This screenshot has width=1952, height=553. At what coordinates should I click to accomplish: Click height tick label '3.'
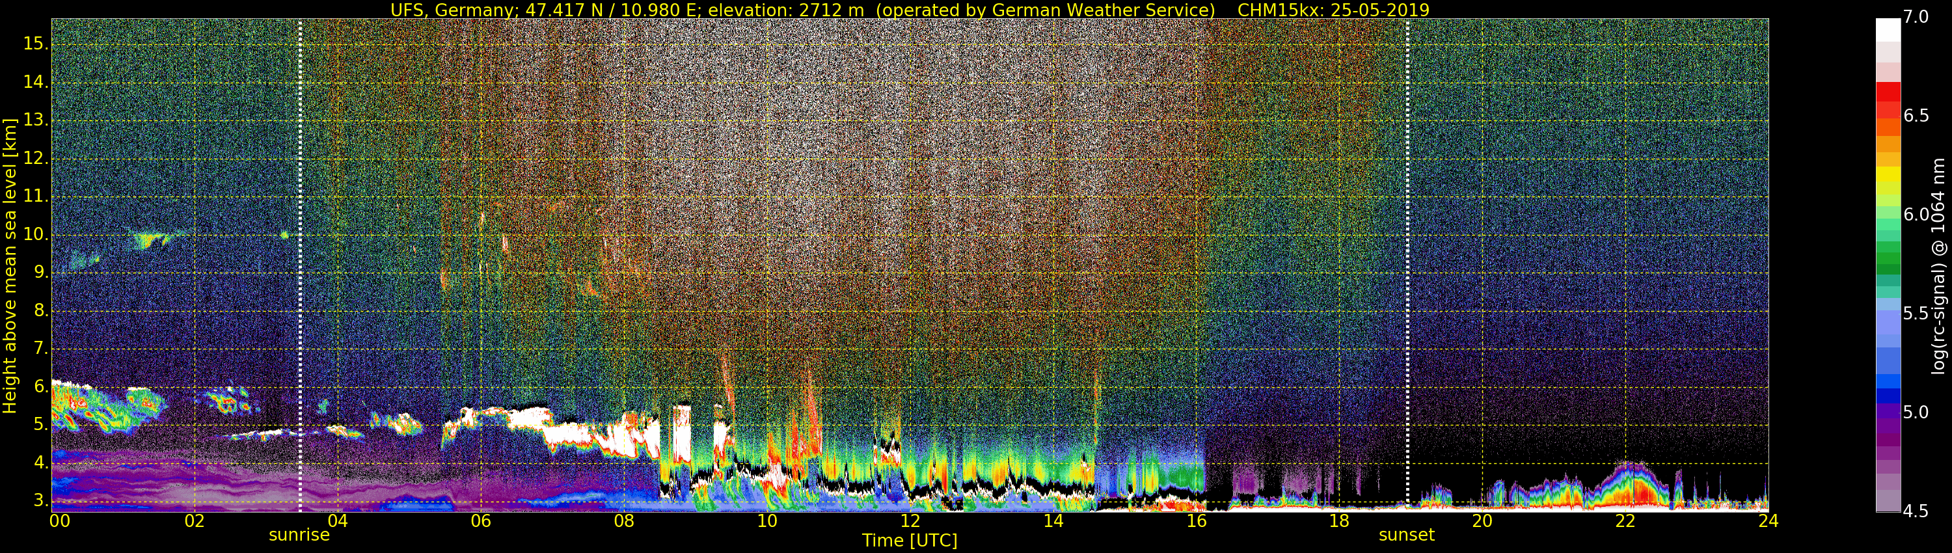click(x=40, y=501)
